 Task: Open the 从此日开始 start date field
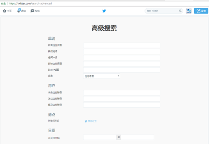100,137
